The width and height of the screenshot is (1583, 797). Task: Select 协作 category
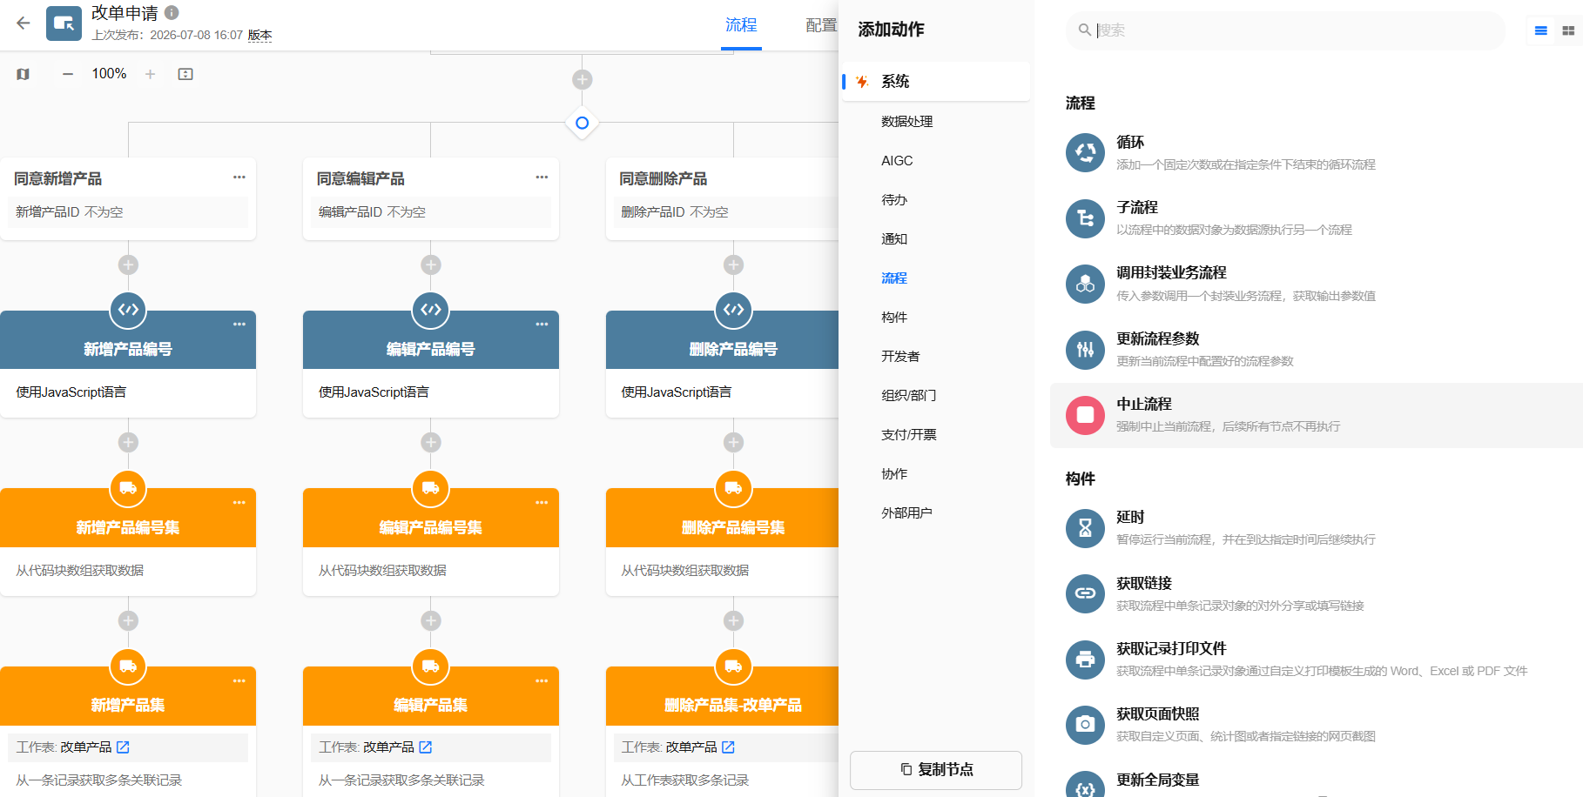(x=894, y=474)
